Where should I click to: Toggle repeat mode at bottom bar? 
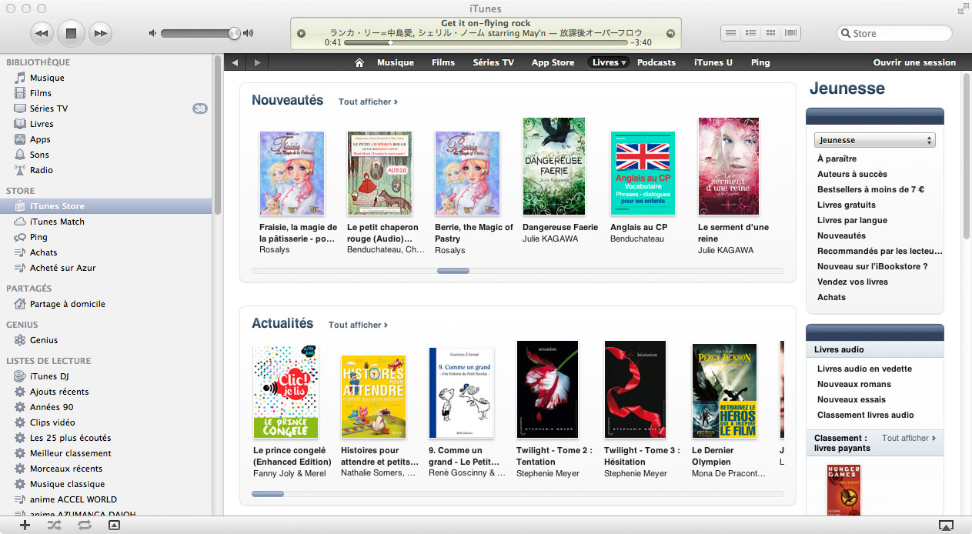point(84,525)
